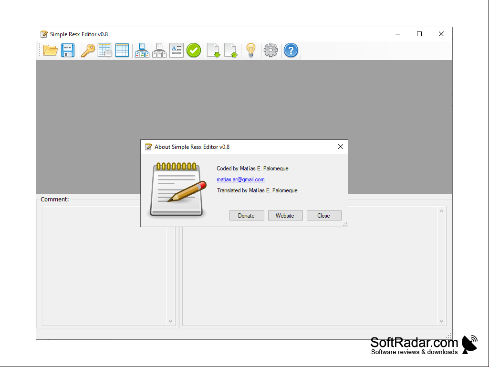Click down arrow of right text area scrollbar
This screenshot has height=367, width=489.
click(x=442, y=321)
